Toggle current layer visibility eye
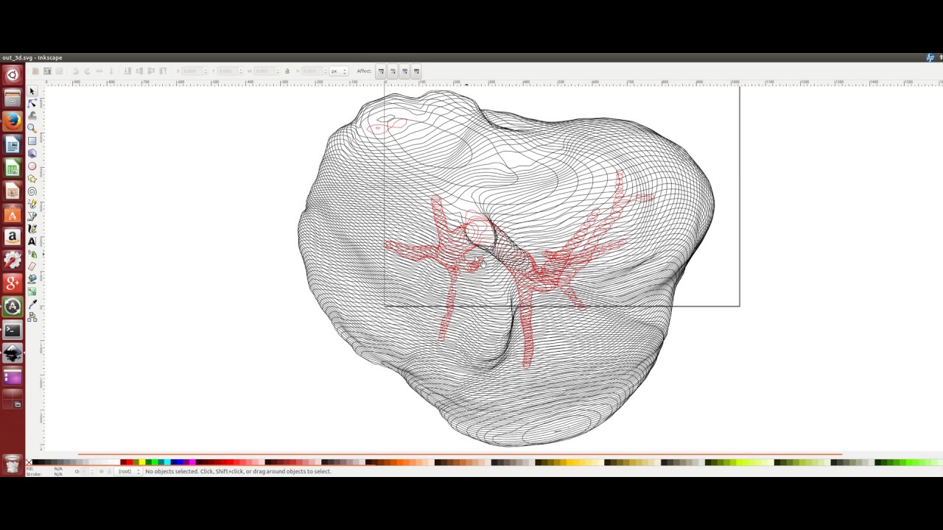The height and width of the screenshot is (530, 943). tap(101, 471)
